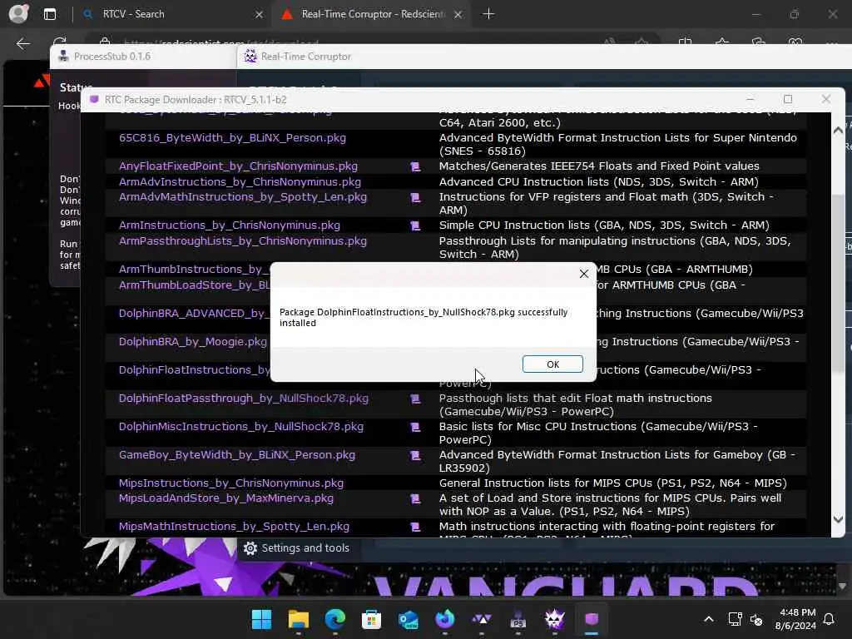Click the package list scrollbar up arrow
Image resolution: width=852 pixels, height=639 pixels.
pyautogui.click(x=838, y=130)
